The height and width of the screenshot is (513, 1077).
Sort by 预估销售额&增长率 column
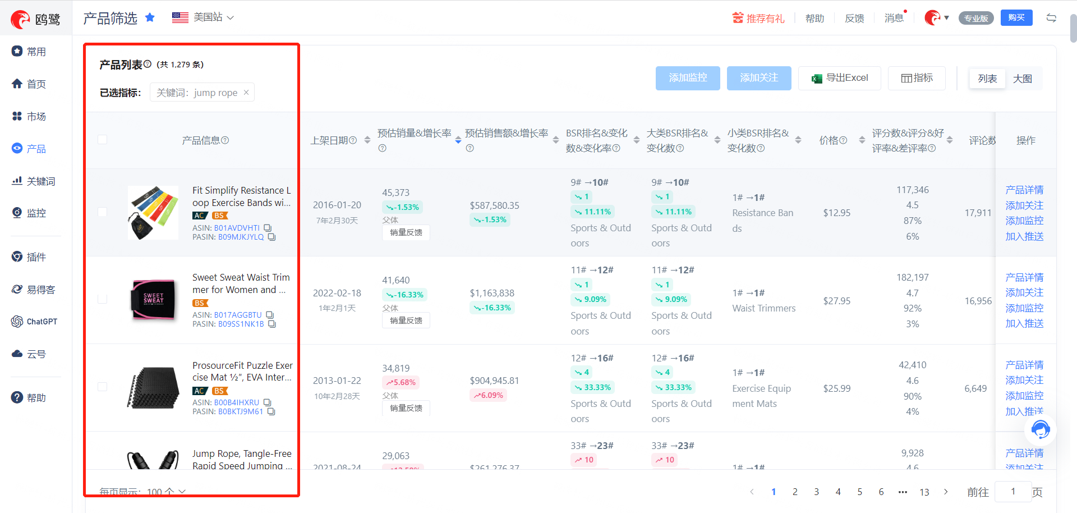pyautogui.click(x=556, y=140)
